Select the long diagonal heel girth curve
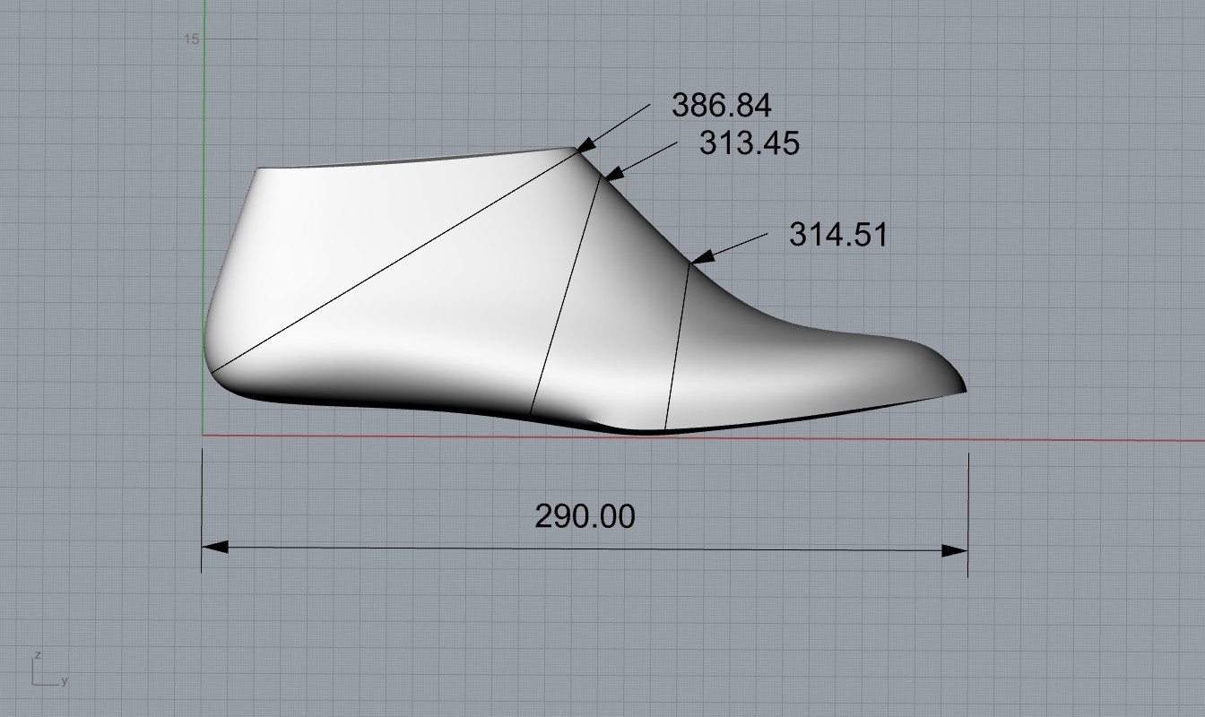 394,260
